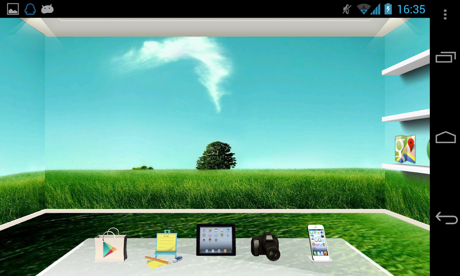Show recent apps overview

445,57
